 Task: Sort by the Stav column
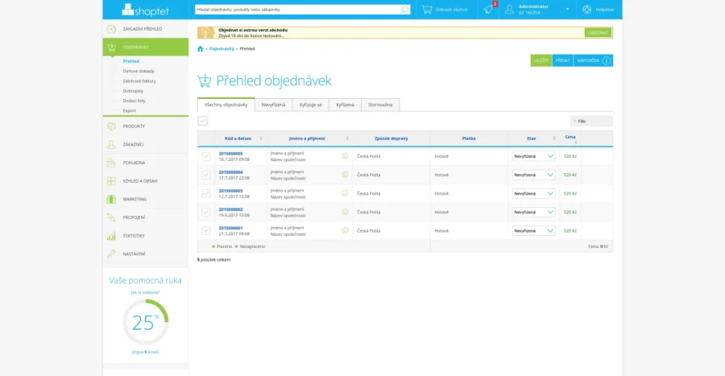click(x=532, y=138)
